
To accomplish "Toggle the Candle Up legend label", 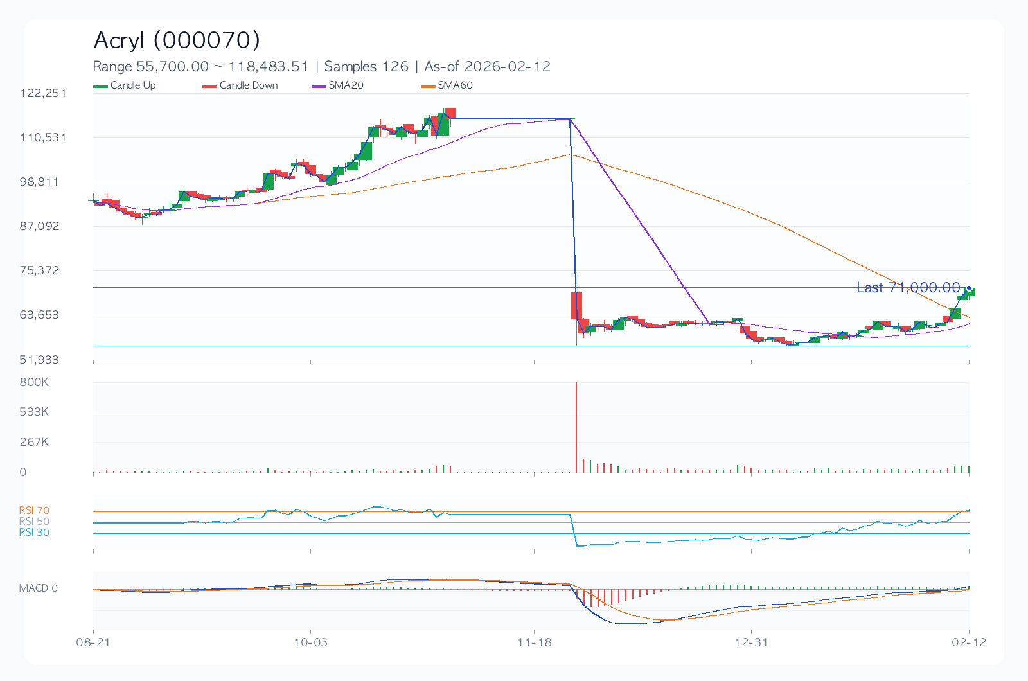I will (133, 85).
